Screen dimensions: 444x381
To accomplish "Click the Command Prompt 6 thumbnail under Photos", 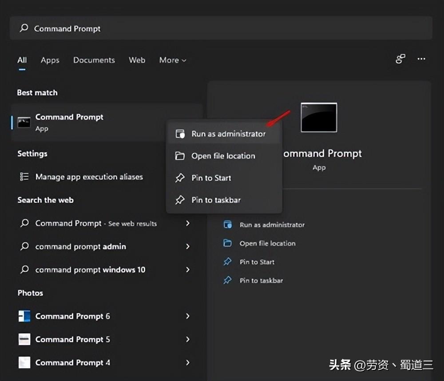I will 24,316.
